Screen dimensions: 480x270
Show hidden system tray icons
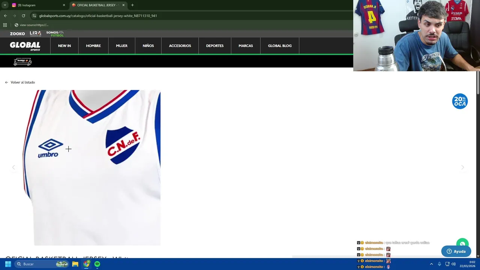click(x=431, y=264)
